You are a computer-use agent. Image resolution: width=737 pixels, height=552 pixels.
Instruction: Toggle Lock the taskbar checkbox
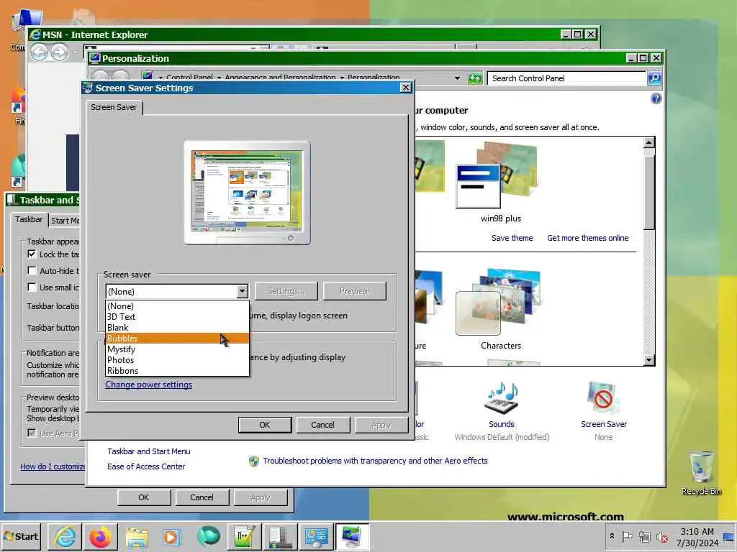click(x=32, y=254)
